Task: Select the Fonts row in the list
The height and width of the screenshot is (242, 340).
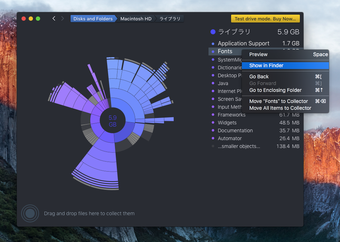Action: coord(225,51)
